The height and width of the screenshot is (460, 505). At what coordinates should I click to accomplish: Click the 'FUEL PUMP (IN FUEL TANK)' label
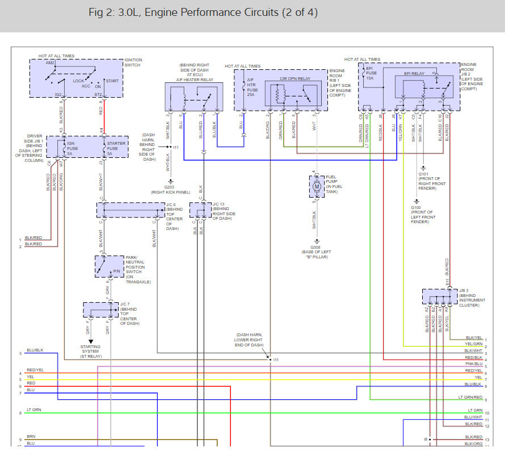334,184
